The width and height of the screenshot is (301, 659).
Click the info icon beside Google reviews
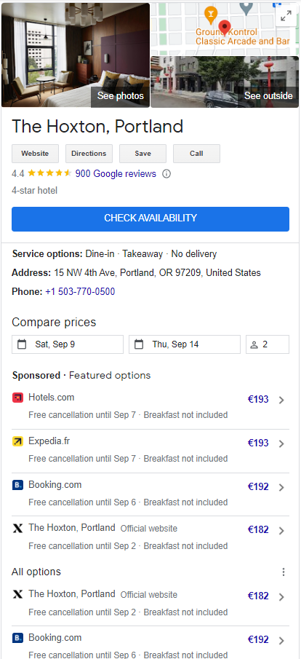166,173
